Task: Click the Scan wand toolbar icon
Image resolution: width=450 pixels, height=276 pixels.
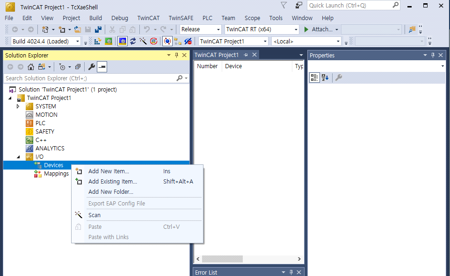Action: (x=143, y=41)
